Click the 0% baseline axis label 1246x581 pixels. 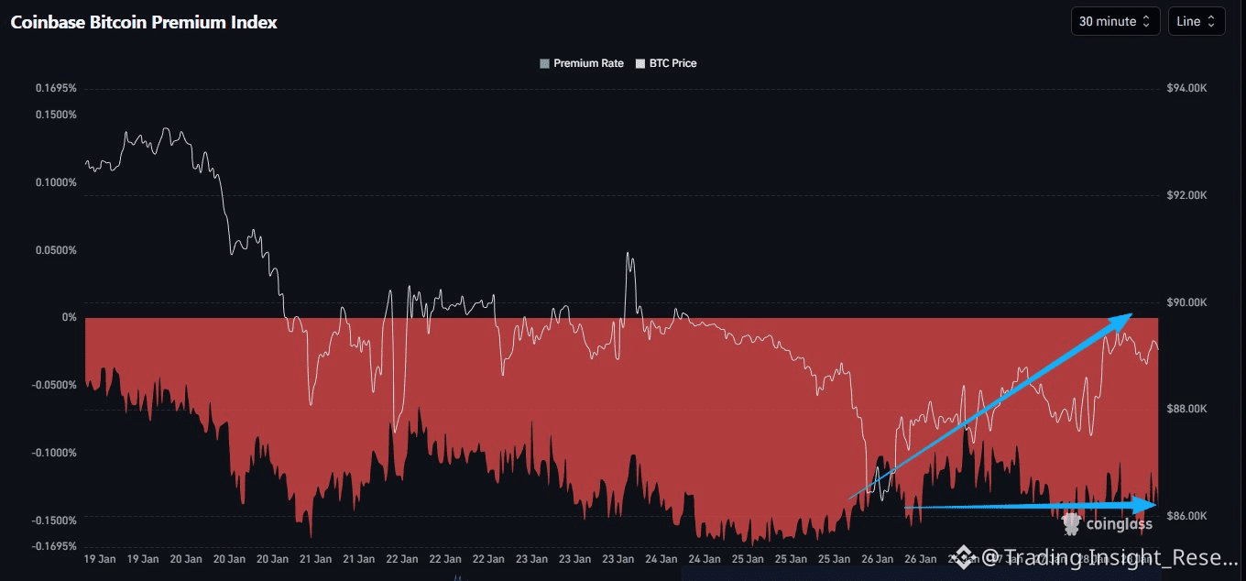pyautogui.click(x=70, y=317)
